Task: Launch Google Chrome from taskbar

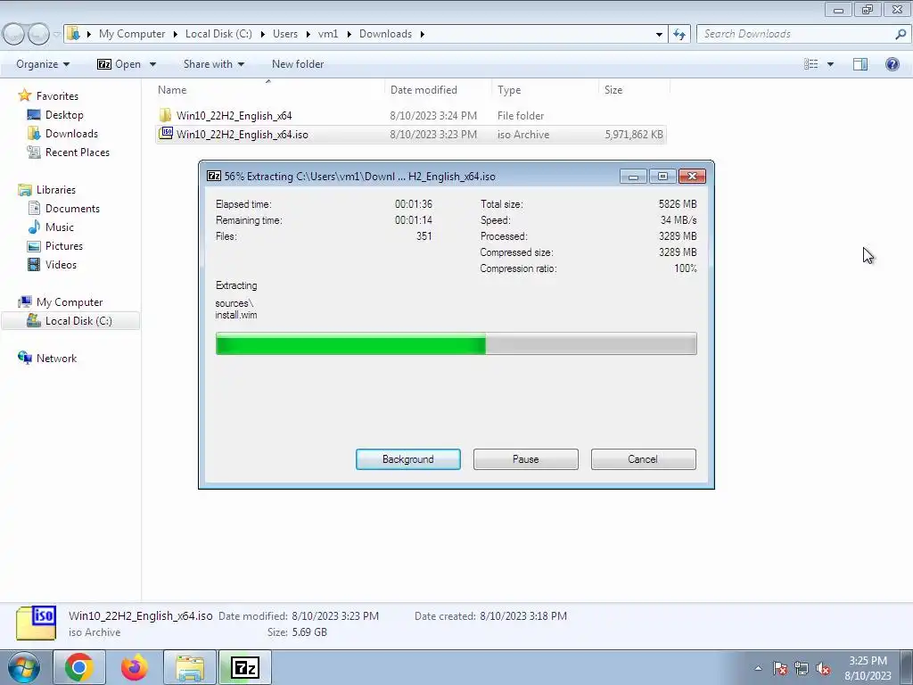Action: (79, 667)
